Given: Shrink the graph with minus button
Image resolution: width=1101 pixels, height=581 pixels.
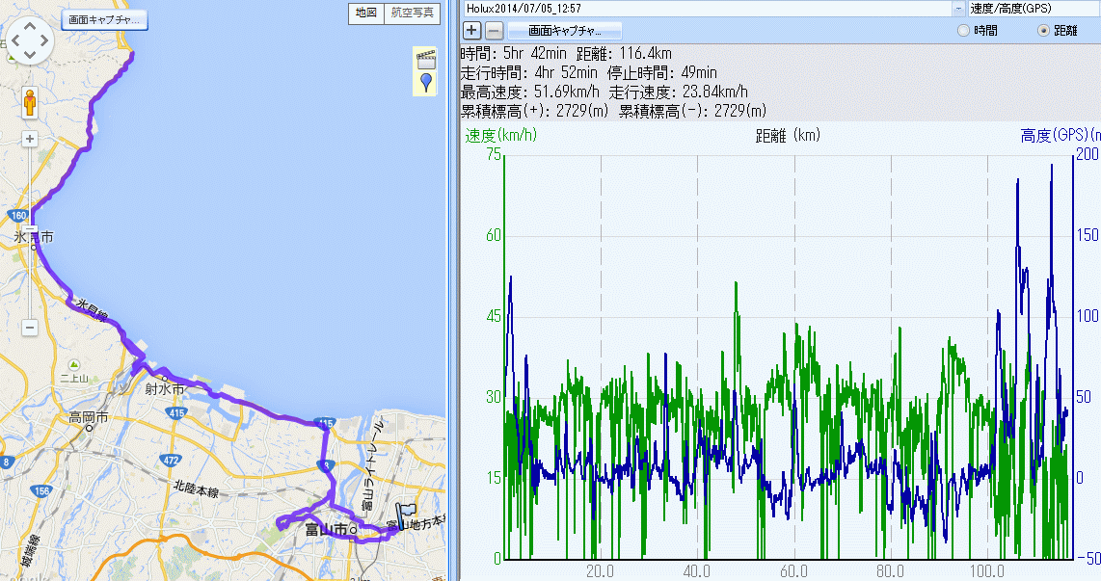Looking at the screenshot, I should pos(494,30).
